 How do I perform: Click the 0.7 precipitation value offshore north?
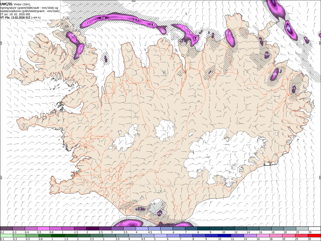click(x=164, y=32)
